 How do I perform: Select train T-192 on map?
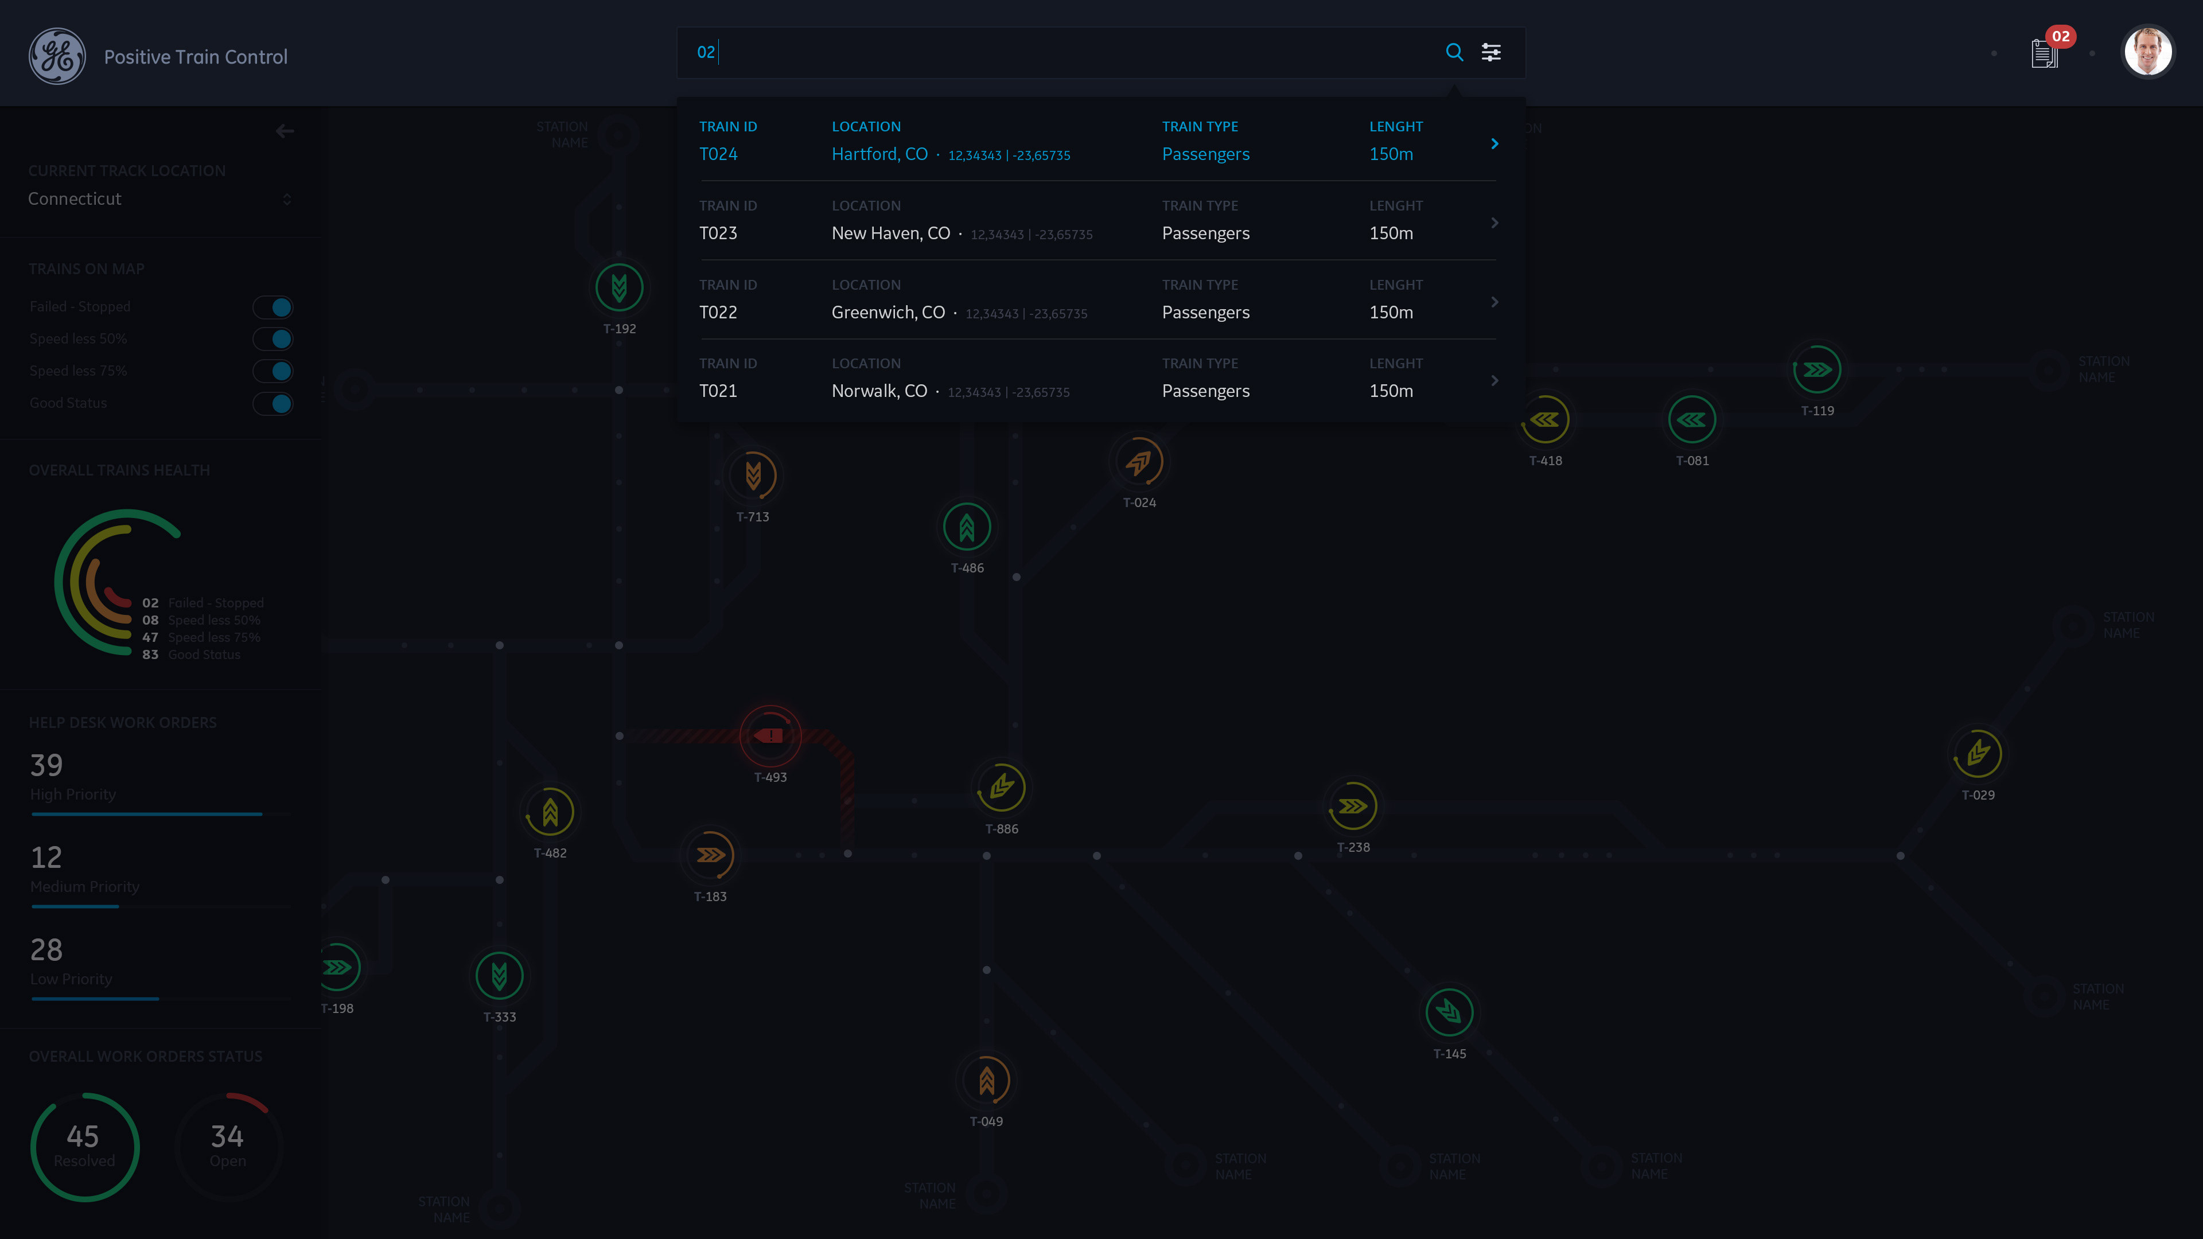619,288
